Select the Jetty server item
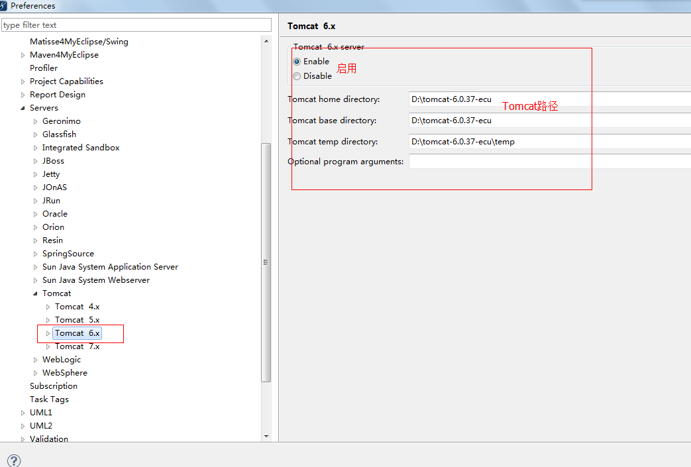 [50, 174]
